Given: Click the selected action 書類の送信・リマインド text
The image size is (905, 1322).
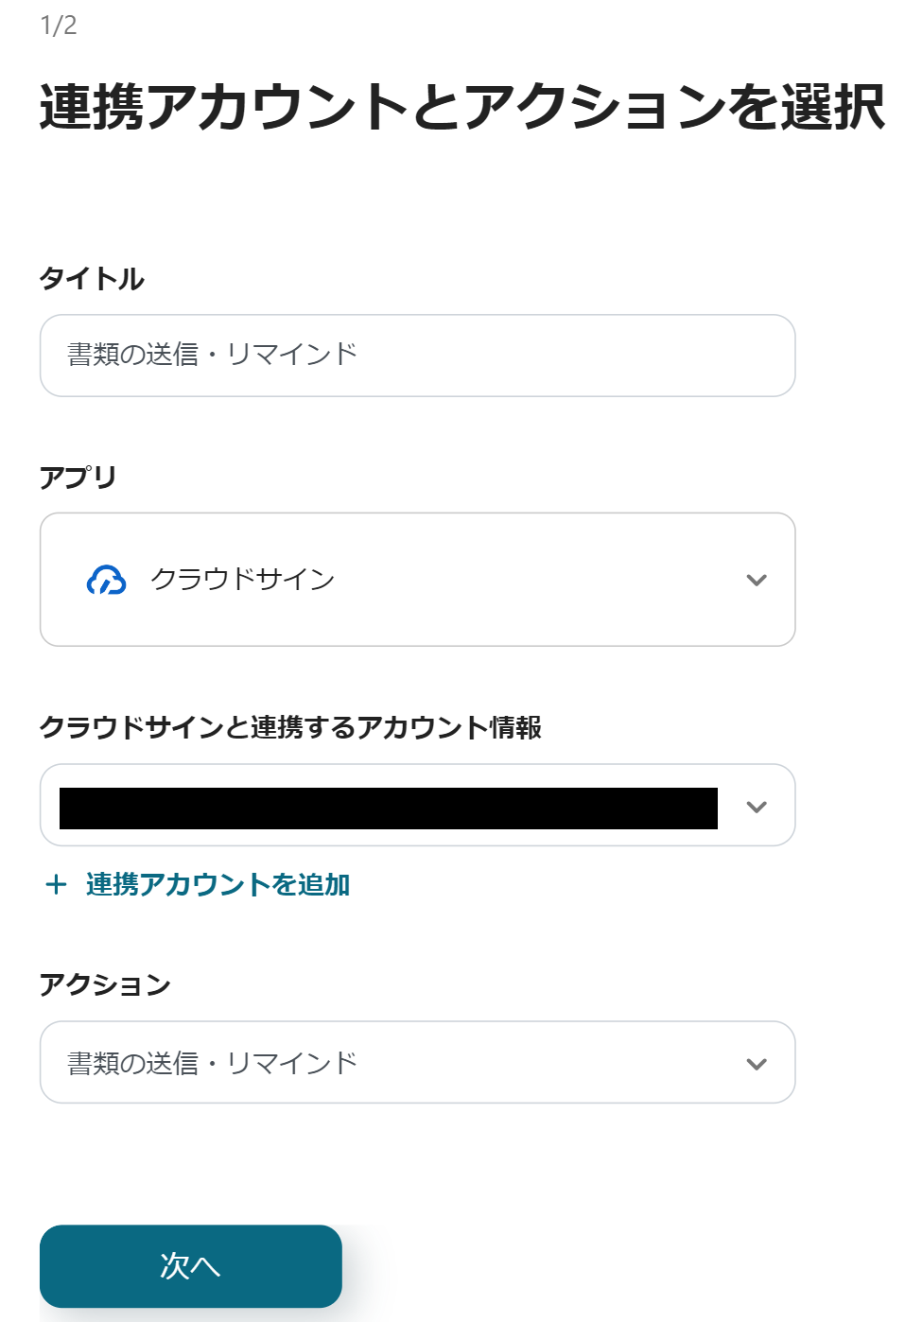Looking at the screenshot, I should coord(213,1063).
